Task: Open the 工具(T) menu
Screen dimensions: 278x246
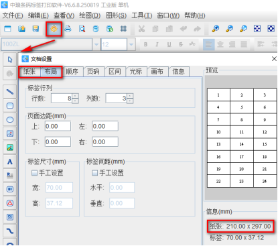Action: click(142, 15)
